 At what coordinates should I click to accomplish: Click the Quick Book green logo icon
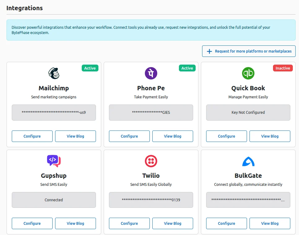248,73
